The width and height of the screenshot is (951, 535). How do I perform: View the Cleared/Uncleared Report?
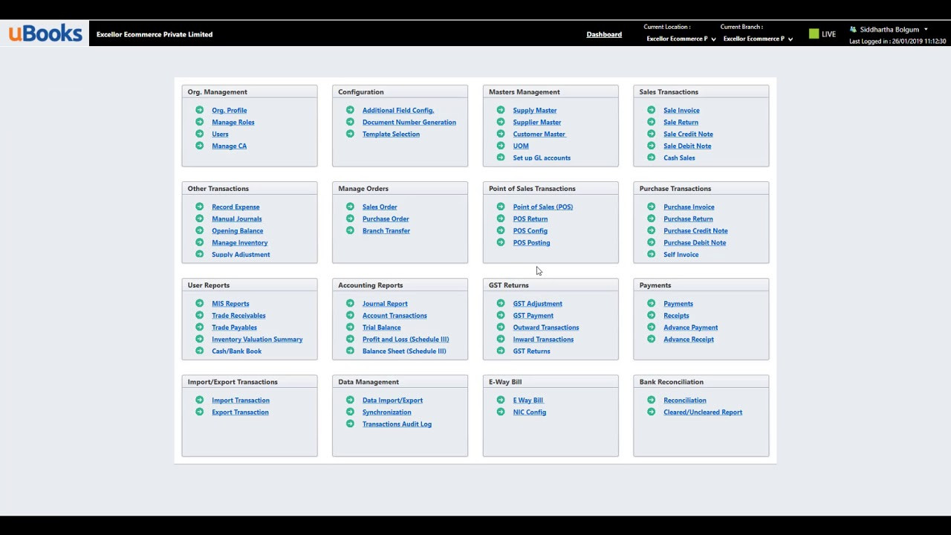(703, 412)
